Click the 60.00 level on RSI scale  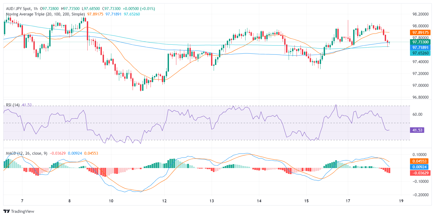417,114
